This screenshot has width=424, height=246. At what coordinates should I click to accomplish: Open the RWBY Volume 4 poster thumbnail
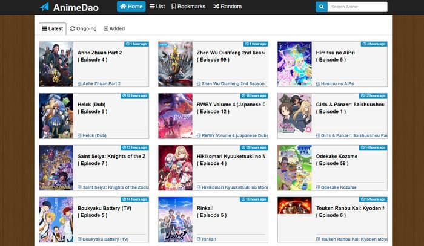(x=175, y=116)
